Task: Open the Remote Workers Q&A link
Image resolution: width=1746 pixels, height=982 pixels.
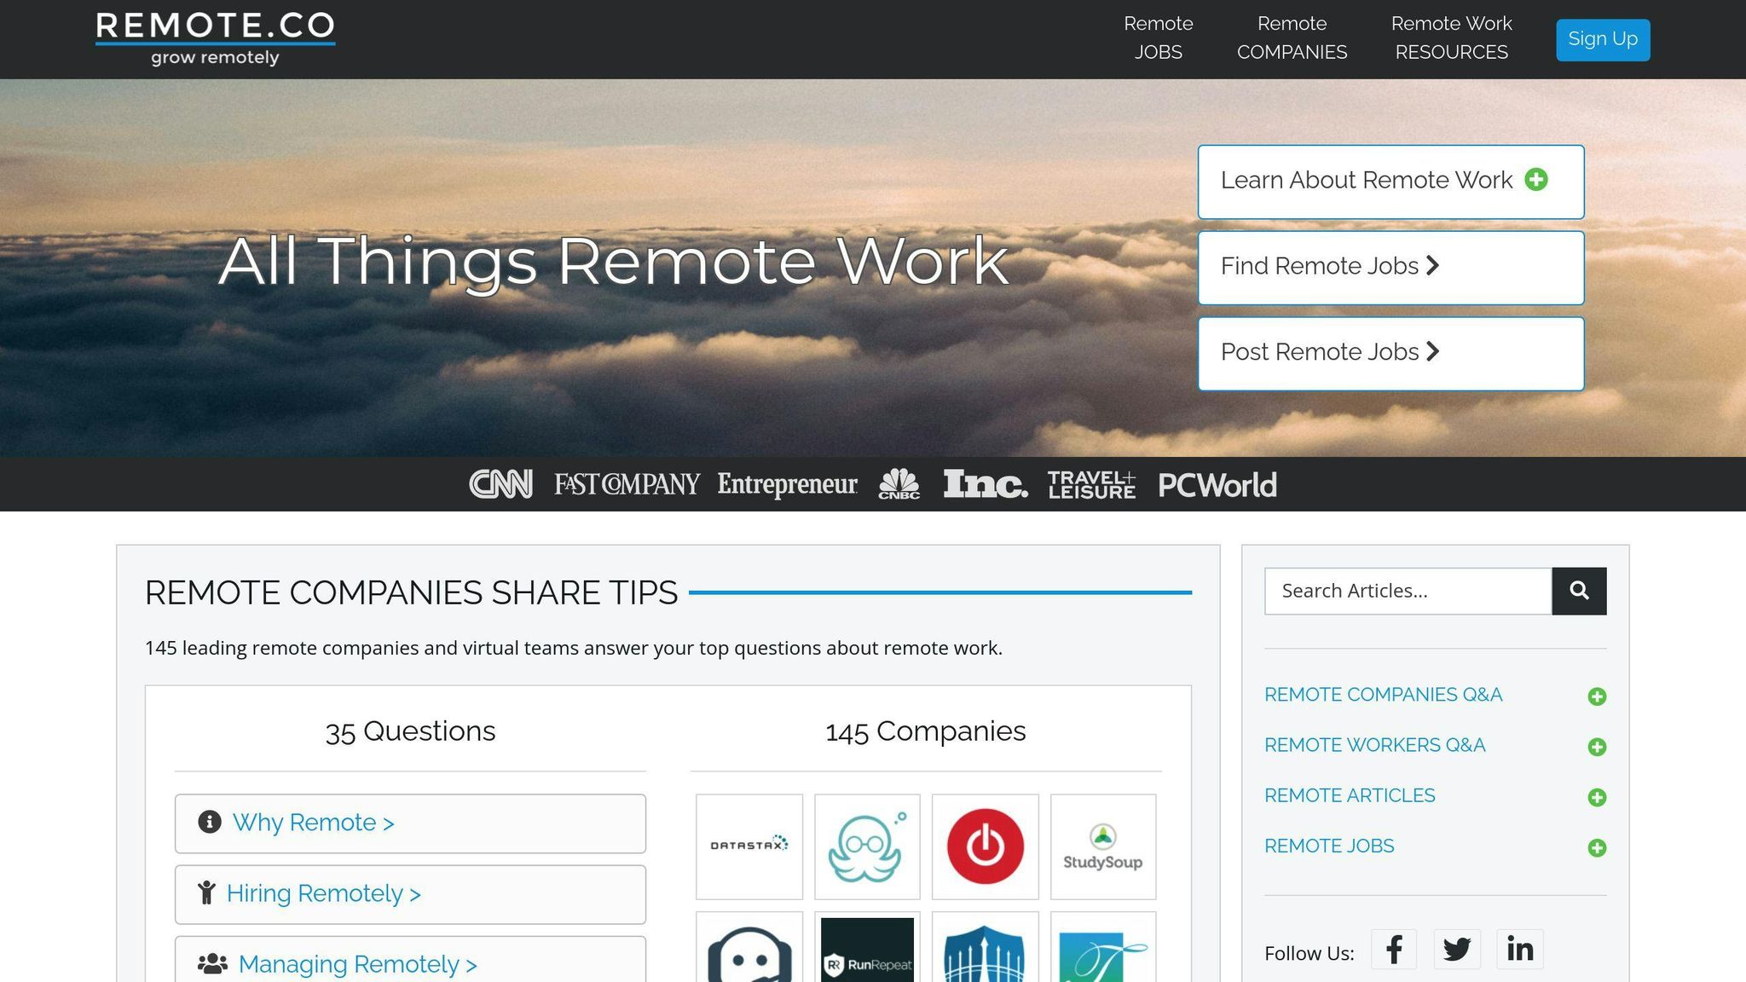Action: [1374, 745]
